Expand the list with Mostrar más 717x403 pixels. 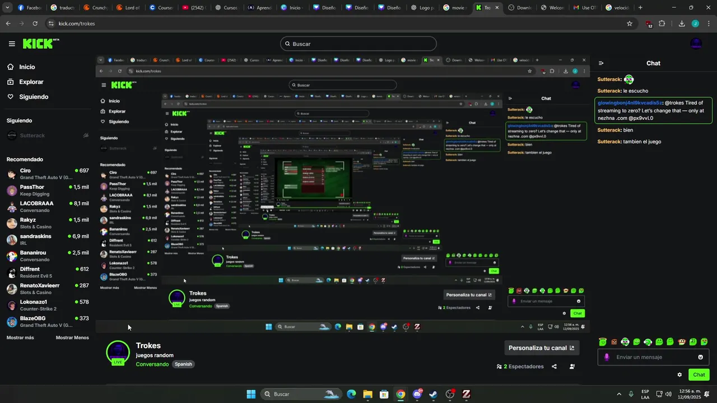[20, 338]
